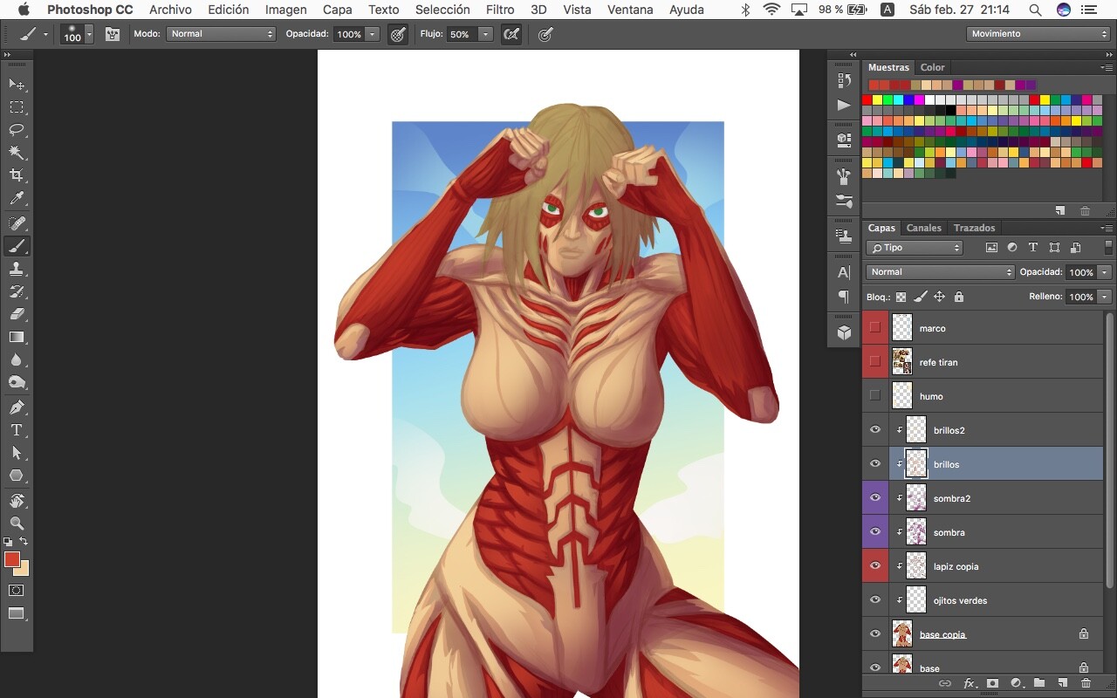
Task: Select the Crop tool
Action: coord(17,175)
